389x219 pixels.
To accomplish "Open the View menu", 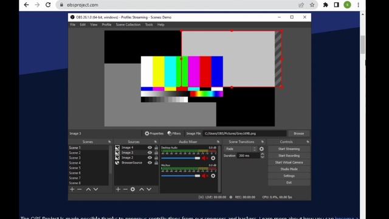I will [94, 25].
